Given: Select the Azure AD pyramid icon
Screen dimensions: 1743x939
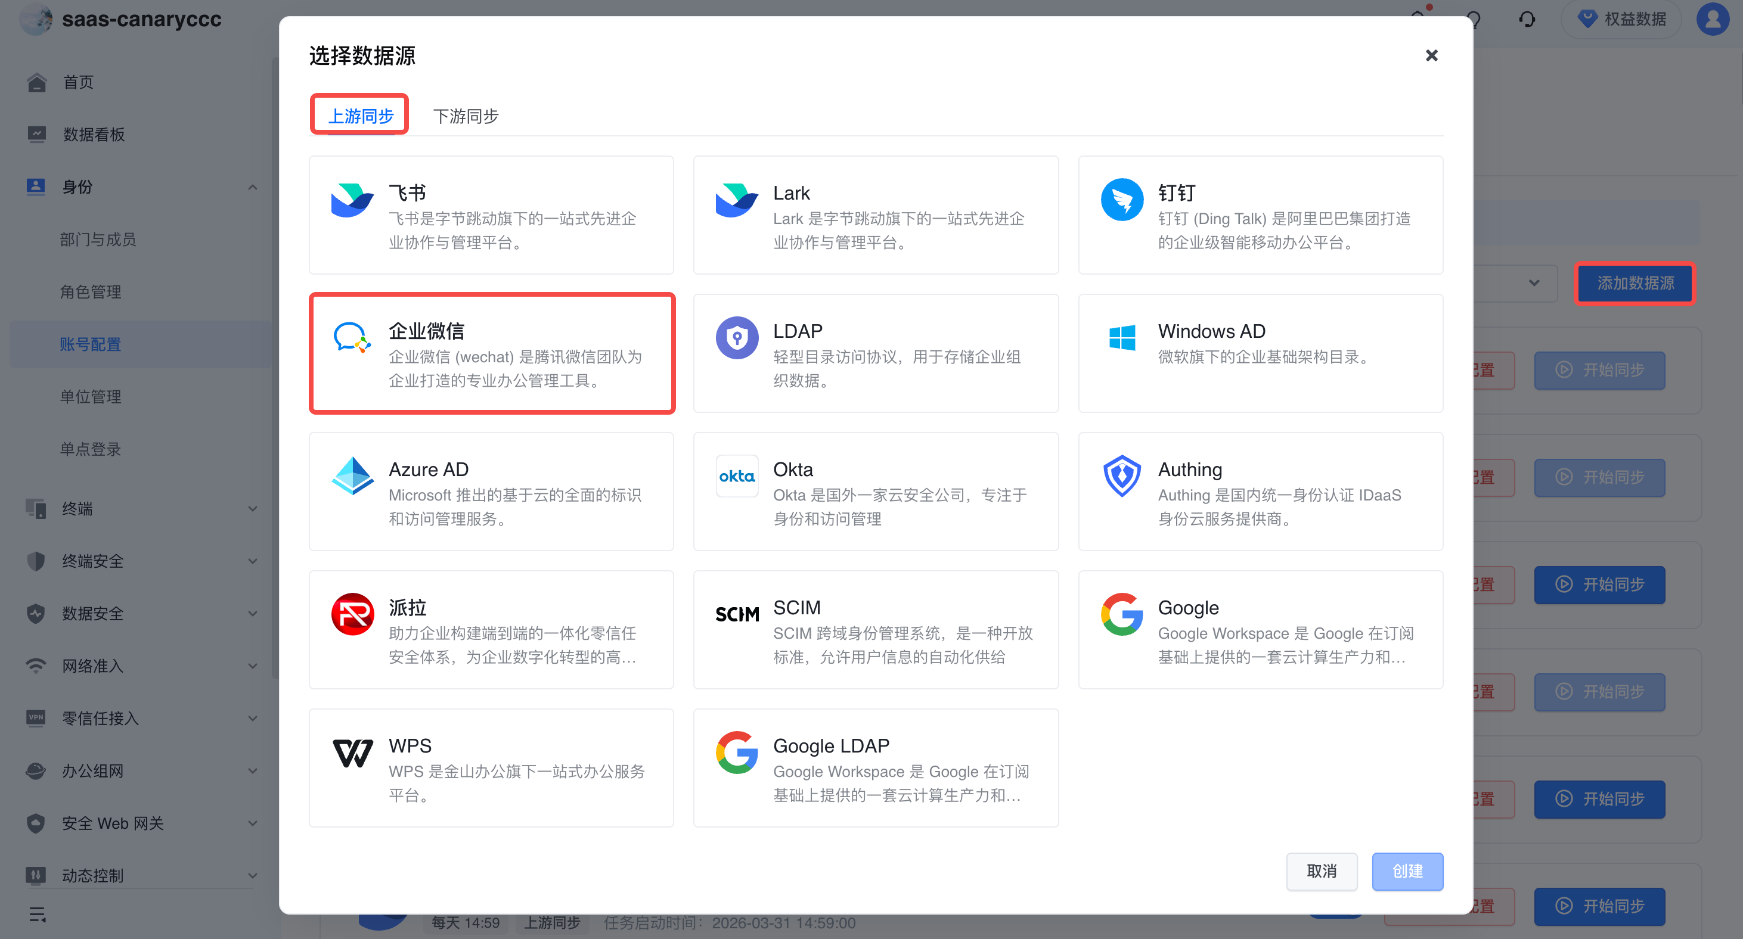Looking at the screenshot, I should click(x=352, y=476).
